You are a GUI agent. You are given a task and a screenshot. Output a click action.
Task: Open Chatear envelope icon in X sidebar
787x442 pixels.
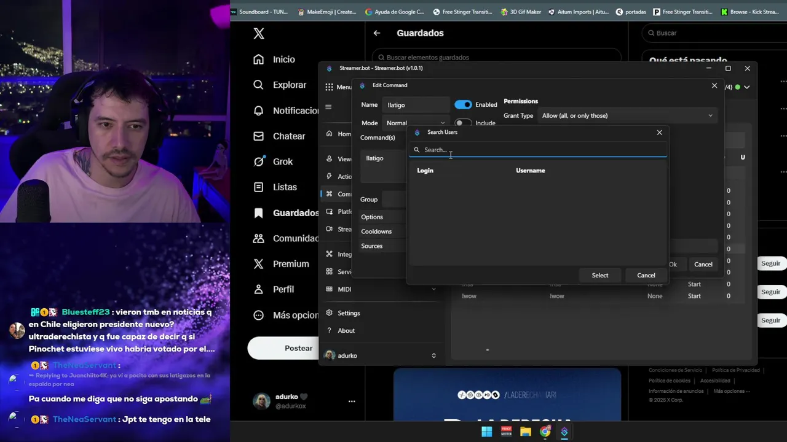[259, 136]
